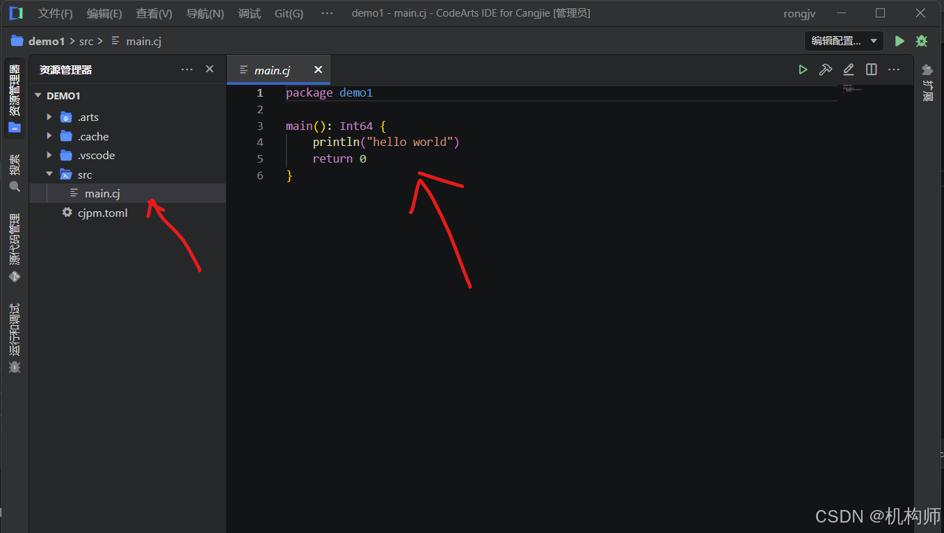Open the 调试 menu
Screen dimensions: 944x533
coord(249,13)
